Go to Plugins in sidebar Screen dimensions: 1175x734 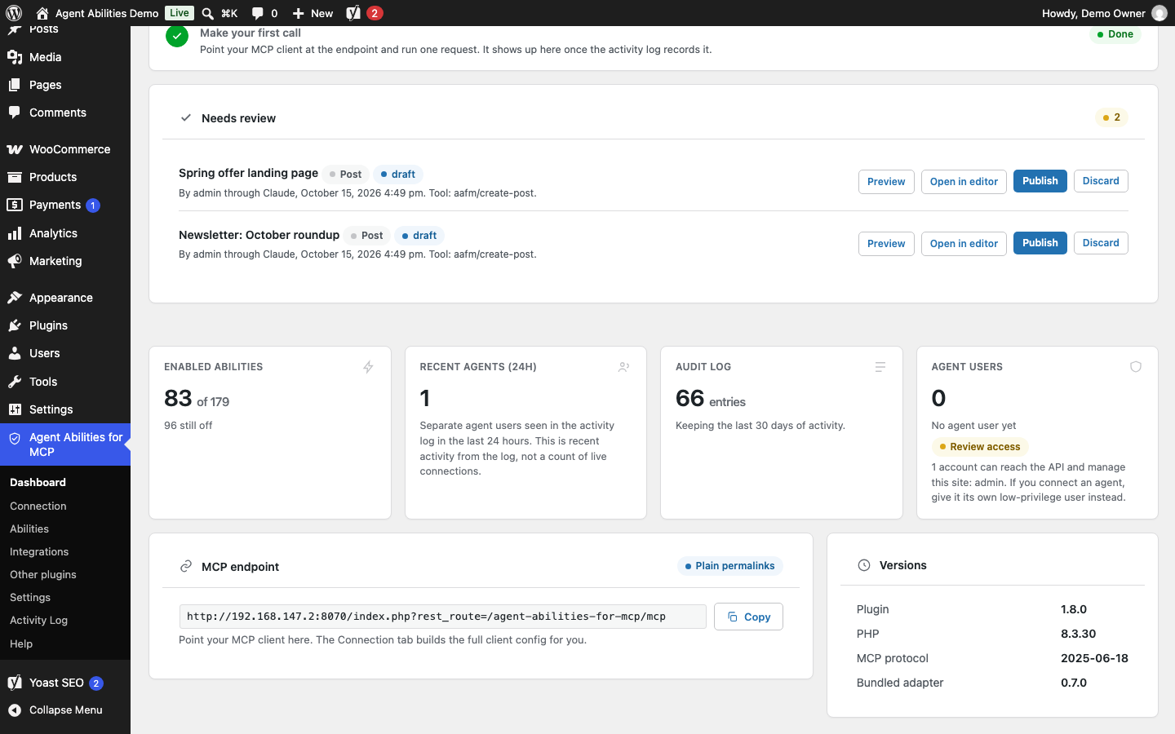tap(65, 325)
